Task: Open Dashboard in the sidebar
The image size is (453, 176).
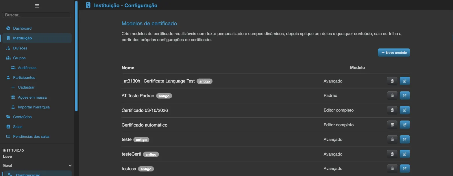Action: pyautogui.click(x=22, y=28)
